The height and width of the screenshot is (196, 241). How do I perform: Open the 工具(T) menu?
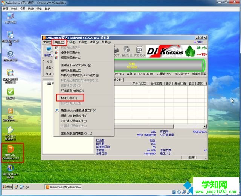point(83,42)
